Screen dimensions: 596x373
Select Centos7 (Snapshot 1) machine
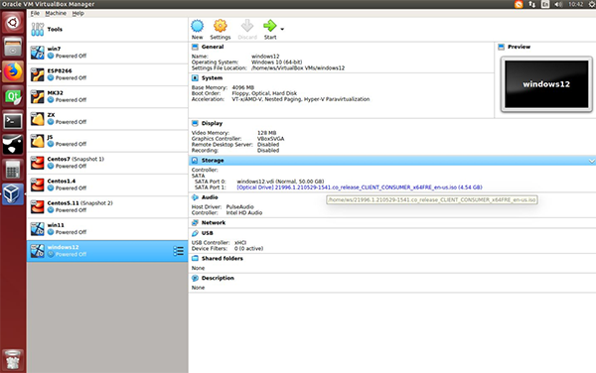pyautogui.click(x=107, y=163)
